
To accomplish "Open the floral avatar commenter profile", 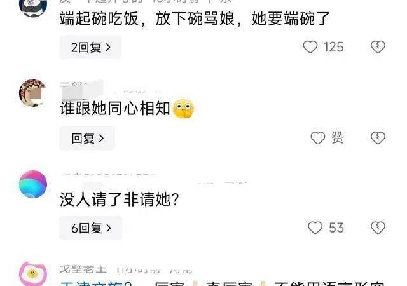I will [x=33, y=93].
